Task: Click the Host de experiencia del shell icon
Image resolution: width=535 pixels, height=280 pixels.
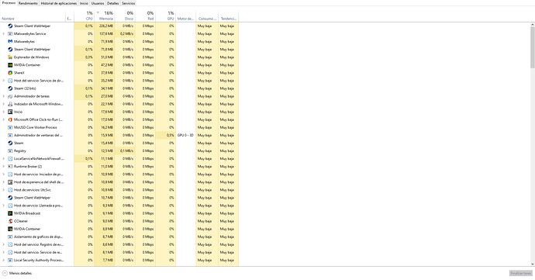Action: (x=10, y=182)
